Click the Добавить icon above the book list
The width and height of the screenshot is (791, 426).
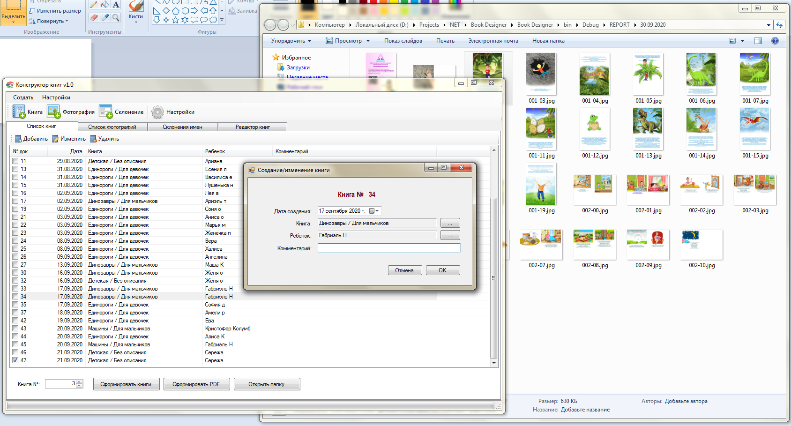coord(18,139)
